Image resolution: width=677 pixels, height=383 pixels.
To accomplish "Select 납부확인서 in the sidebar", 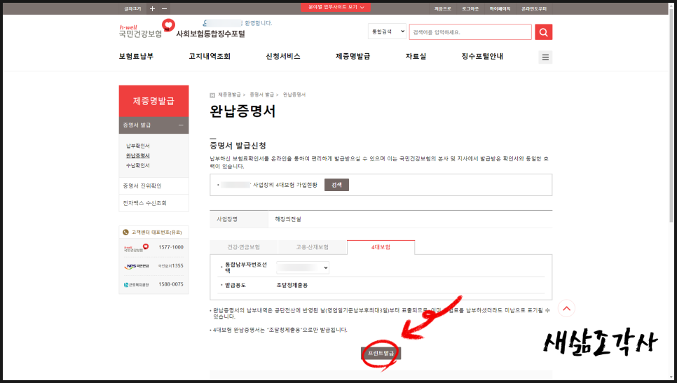I will point(138,146).
